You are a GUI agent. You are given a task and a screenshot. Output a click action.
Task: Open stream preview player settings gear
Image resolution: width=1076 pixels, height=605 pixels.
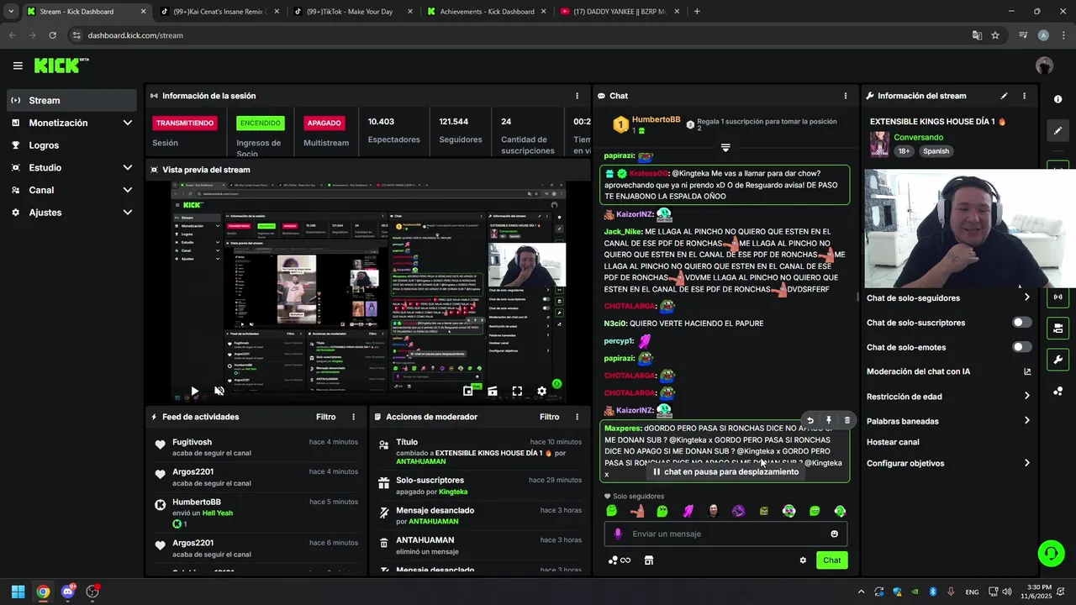point(542,391)
